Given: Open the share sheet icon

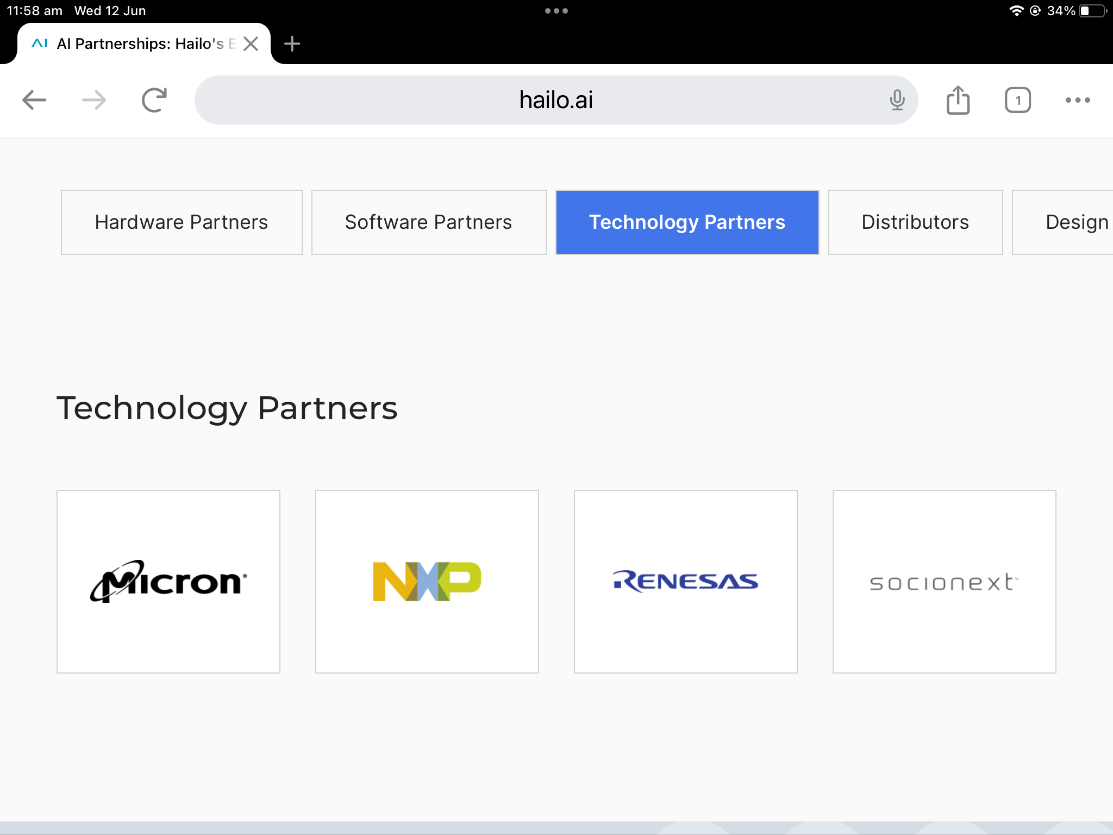Looking at the screenshot, I should coord(958,100).
